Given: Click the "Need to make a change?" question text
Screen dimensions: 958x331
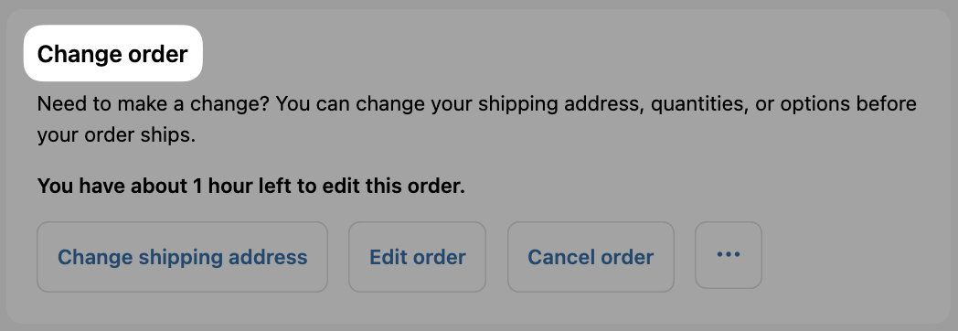Looking at the screenshot, I should [x=154, y=104].
